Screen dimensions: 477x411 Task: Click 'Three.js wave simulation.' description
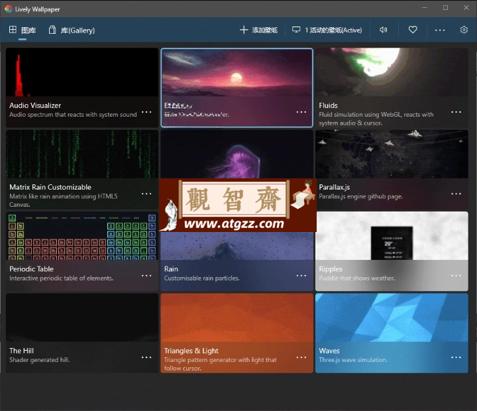coord(353,359)
